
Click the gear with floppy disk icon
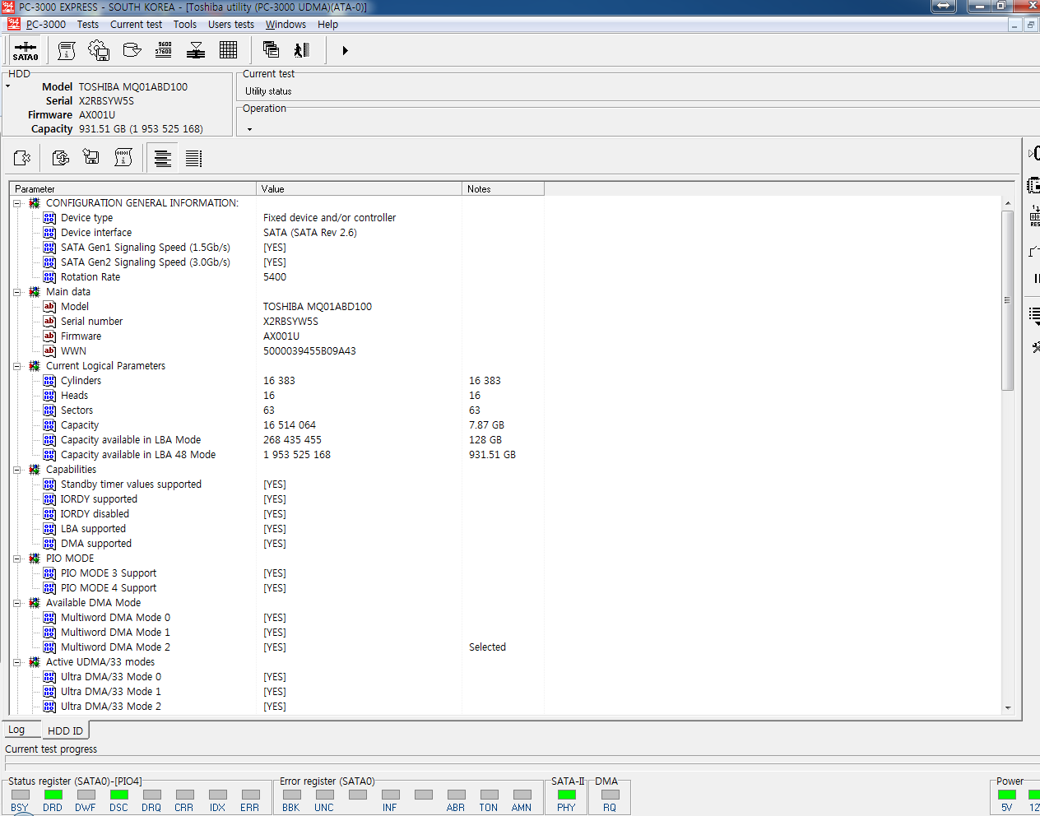point(99,51)
